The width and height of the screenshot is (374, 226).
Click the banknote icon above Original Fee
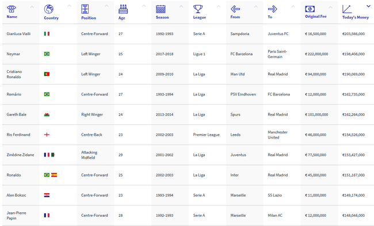coord(310,9)
